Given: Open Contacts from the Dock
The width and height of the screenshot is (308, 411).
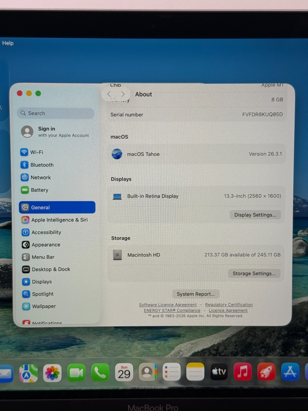Looking at the screenshot, I should pos(148,372).
